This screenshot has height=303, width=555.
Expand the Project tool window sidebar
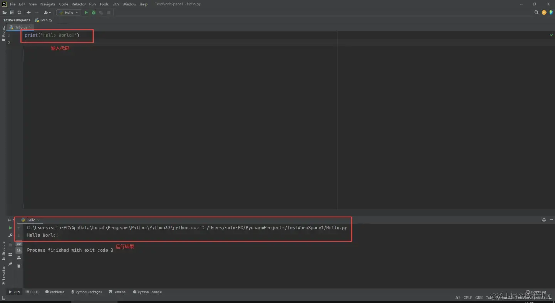pos(3,34)
